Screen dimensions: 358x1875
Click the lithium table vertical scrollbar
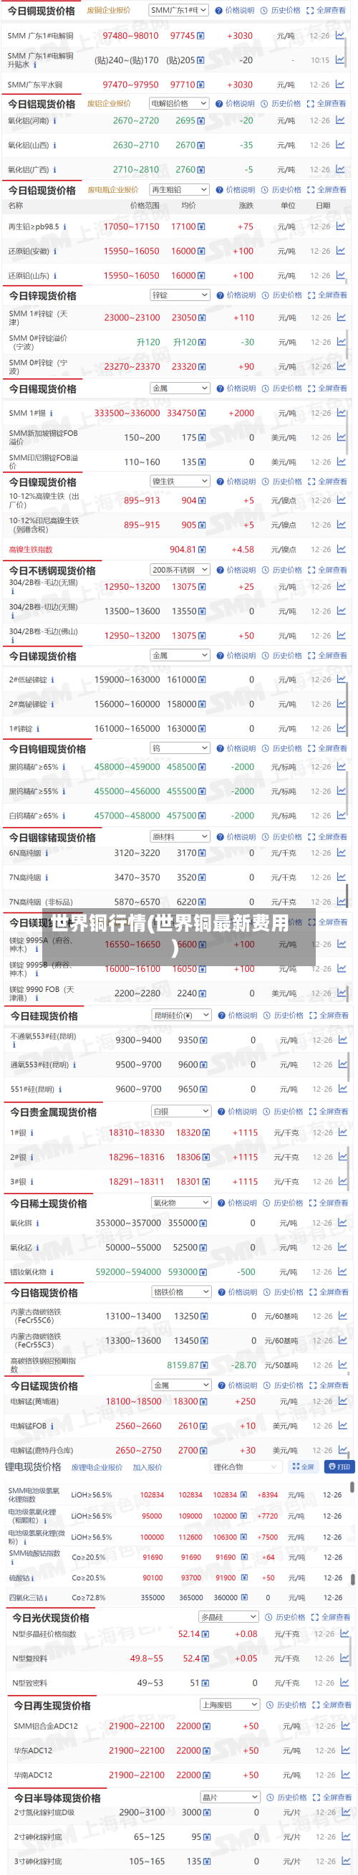pyautogui.click(x=353, y=1487)
